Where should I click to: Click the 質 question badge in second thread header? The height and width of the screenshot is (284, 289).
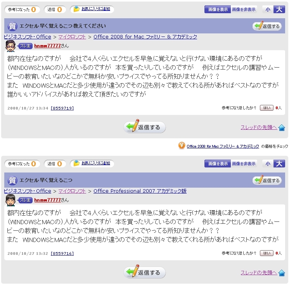click(12, 180)
